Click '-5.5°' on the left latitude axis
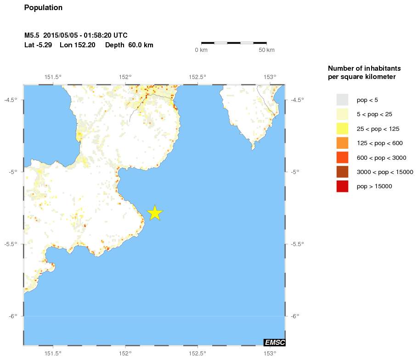This screenshot has height=360, width=418. click(x=11, y=244)
